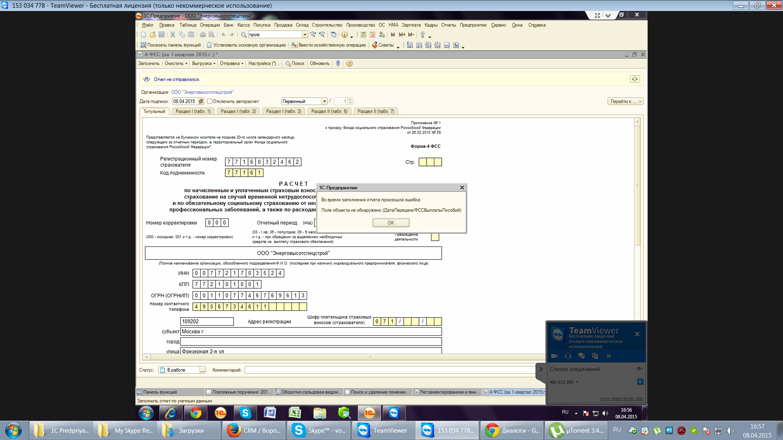Viewport: 783px width, 440px height.
Task: Click the form's vertical scrollbar thumb
Action: click(637, 185)
